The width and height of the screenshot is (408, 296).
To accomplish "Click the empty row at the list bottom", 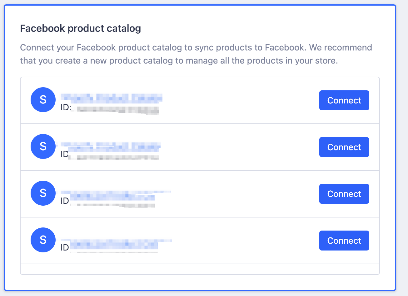I will click(200, 269).
